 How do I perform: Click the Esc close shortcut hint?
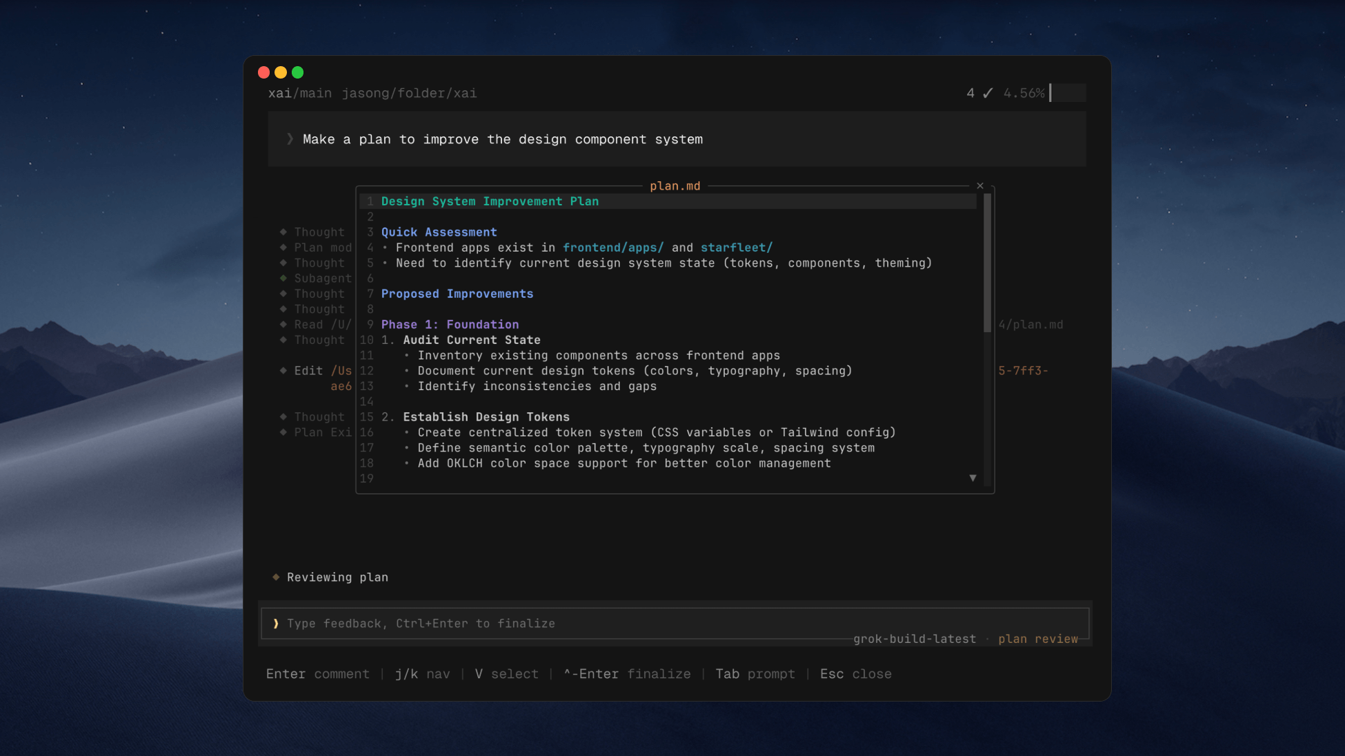coord(855,674)
